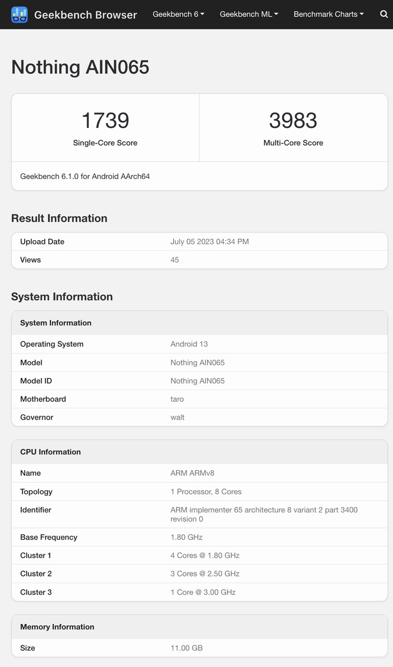Image resolution: width=393 pixels, height=667 pixels.
Task: Open the search magnifier icon
Action: pos(384,14)
